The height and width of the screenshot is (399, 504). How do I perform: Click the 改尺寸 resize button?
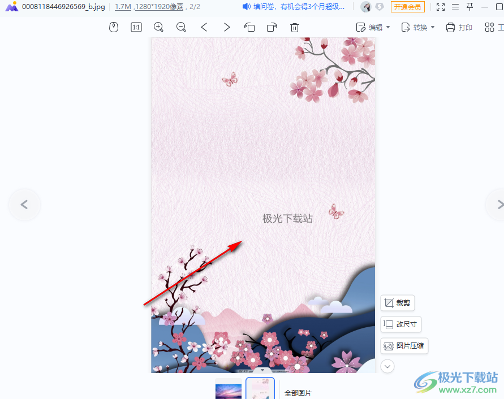[x=400, y=324]
